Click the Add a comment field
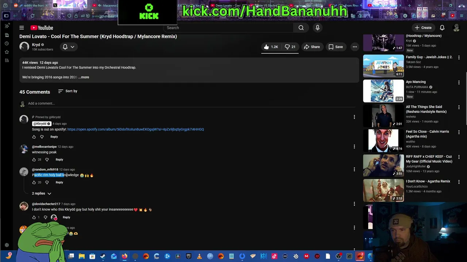This screenshot has height=262, width=467. 192,103
